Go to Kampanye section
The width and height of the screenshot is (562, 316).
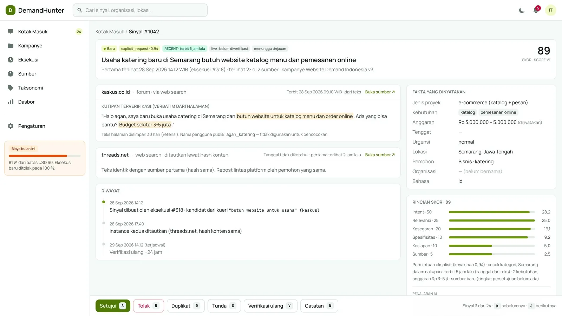[x=45, y=46]
